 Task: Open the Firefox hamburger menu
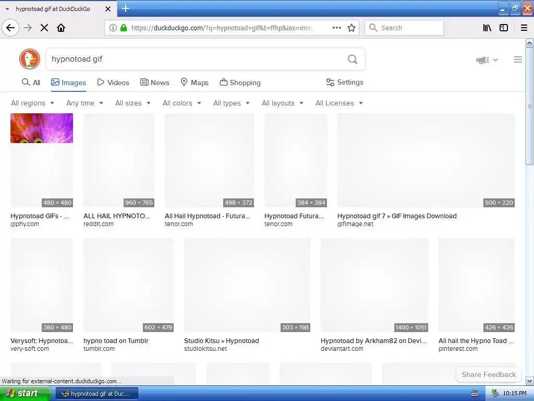[524, 28]
